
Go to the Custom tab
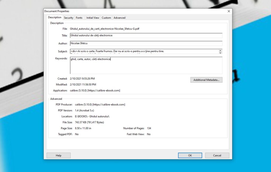pos(106,18)
